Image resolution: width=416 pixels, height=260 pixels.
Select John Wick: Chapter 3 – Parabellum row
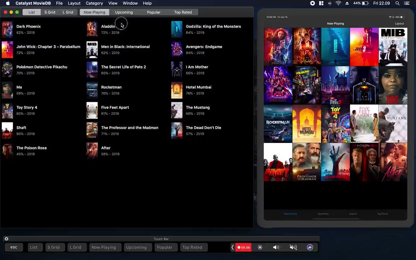43,49
